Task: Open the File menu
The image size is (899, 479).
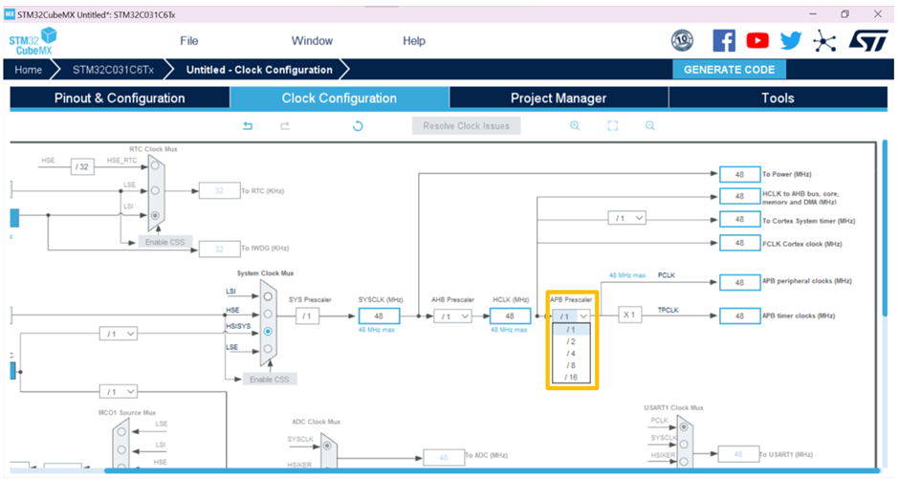Action: tap(188, 41)
